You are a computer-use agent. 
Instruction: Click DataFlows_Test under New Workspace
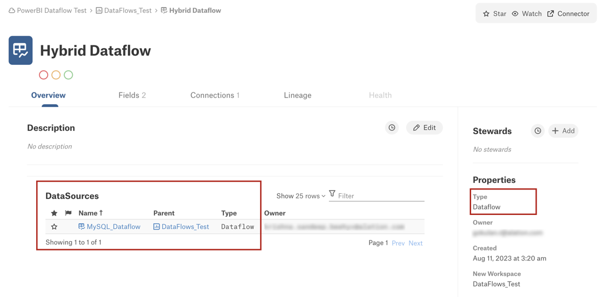click(497, 284)
